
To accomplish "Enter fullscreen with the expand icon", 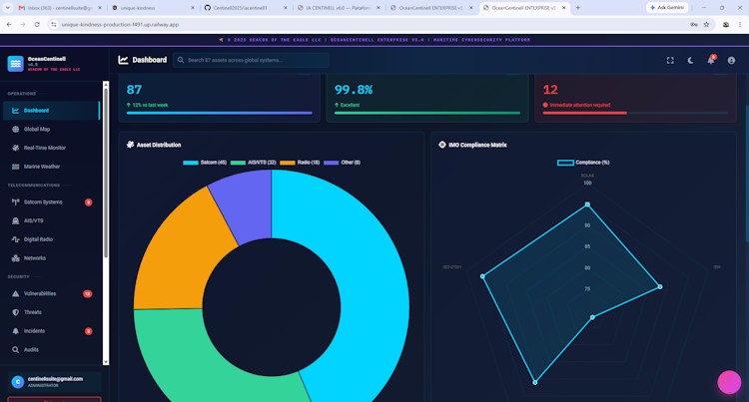I will (670, 60).
